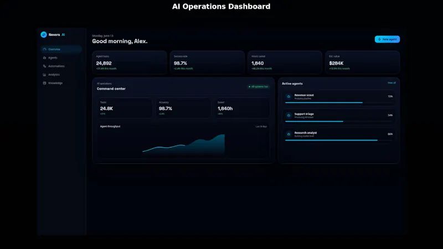Select the Research analyst agent name

pyautogui.click(x=306, y=133)
